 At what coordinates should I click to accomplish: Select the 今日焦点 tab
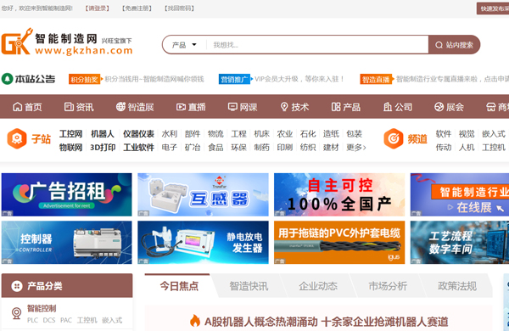click(179, 286)
